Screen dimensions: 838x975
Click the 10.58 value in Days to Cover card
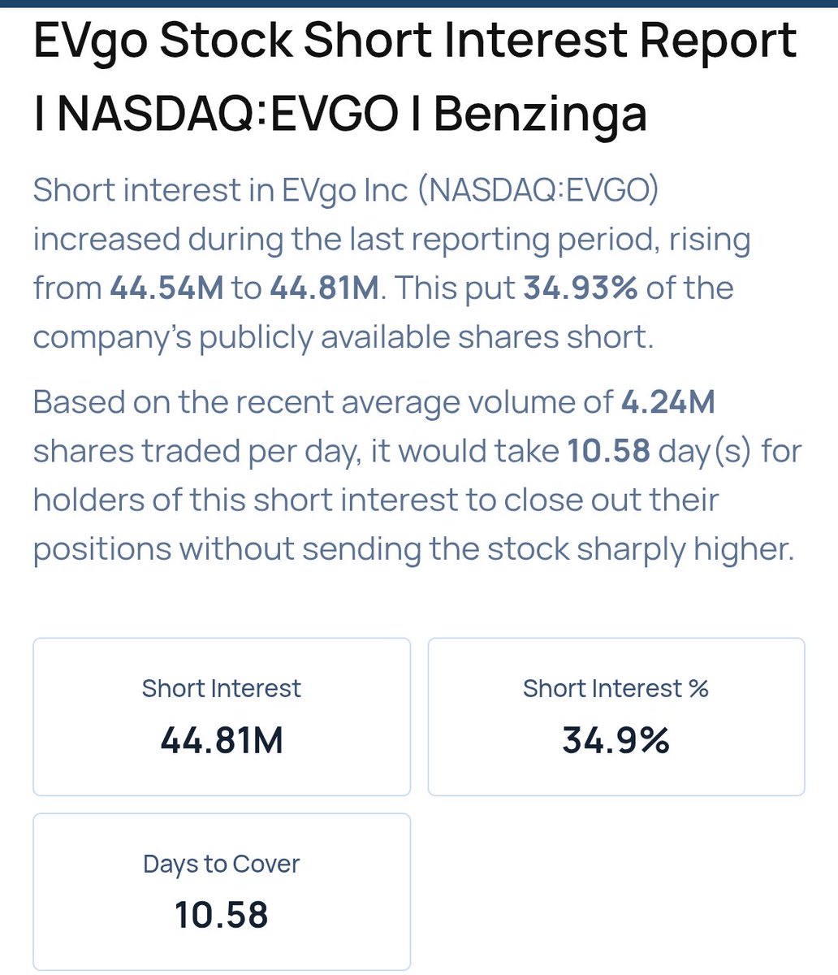(x=222, y=915)
